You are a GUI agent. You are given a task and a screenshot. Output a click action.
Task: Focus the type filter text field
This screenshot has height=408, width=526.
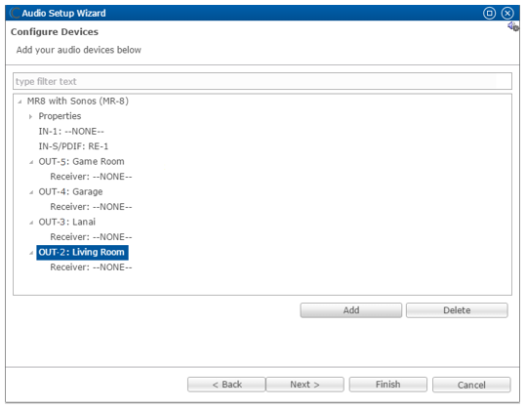click(263, 81)
